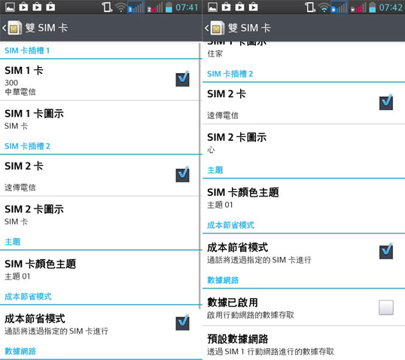Tap Wi-Fi icon in left status bar
The image size is (405, 360).
[x=120, y=8]
